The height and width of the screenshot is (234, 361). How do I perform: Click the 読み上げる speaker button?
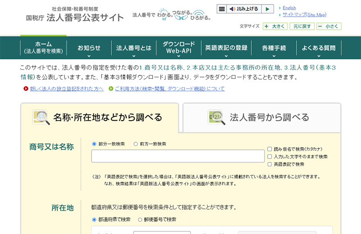(243, 9)
